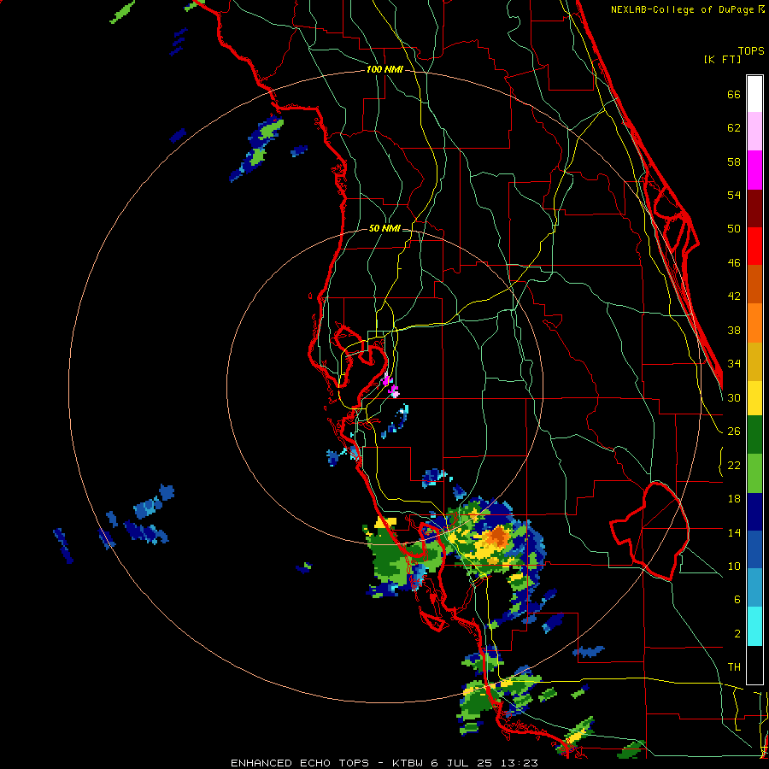Viewport: 769px width, 769px height.
Task: Click the NEXLAB-College of DuPage credit
Action: click(687, 9)
